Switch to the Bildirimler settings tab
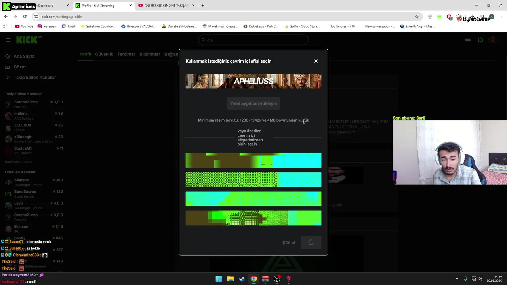 tap(150, 54)
